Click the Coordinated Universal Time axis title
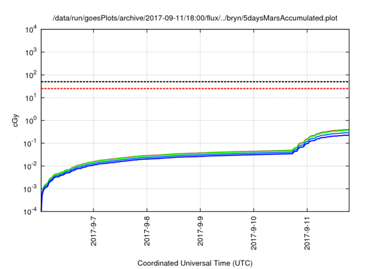This screenshot has height=269, width=385. click(195, 264)
